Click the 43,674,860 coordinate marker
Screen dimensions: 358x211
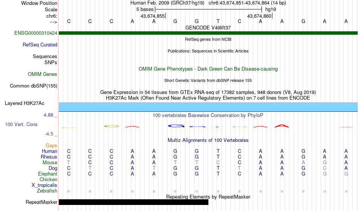259,16
